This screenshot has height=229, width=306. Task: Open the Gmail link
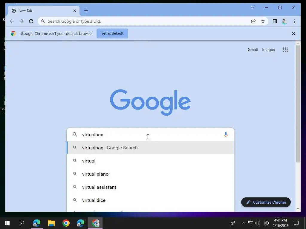(x=253, y=50)
